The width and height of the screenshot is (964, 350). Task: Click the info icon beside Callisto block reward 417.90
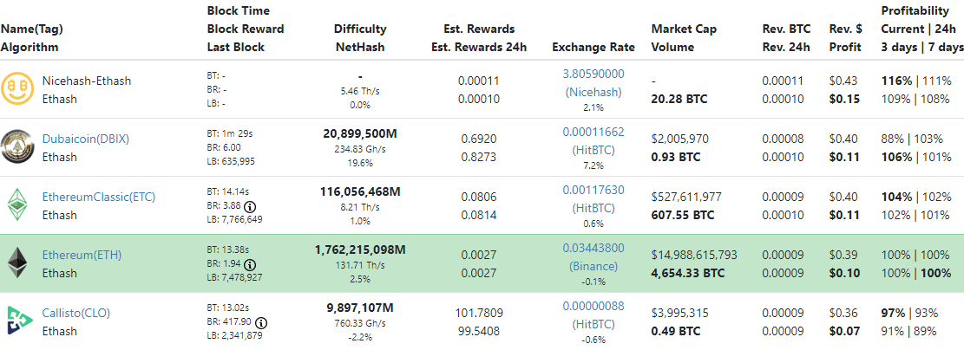[x=263, y=323]
